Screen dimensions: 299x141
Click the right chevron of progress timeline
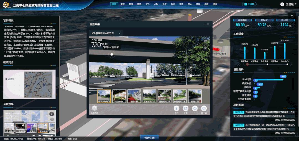tap(291, 64)
